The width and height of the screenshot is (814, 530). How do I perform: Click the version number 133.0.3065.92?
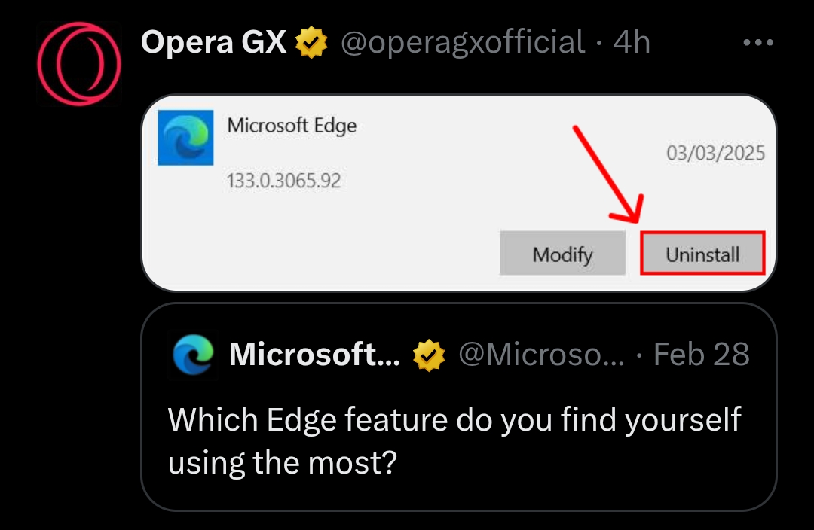(283, 181)
